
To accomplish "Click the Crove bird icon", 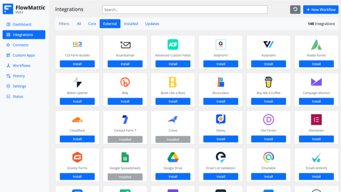I will tap(173, 119).
